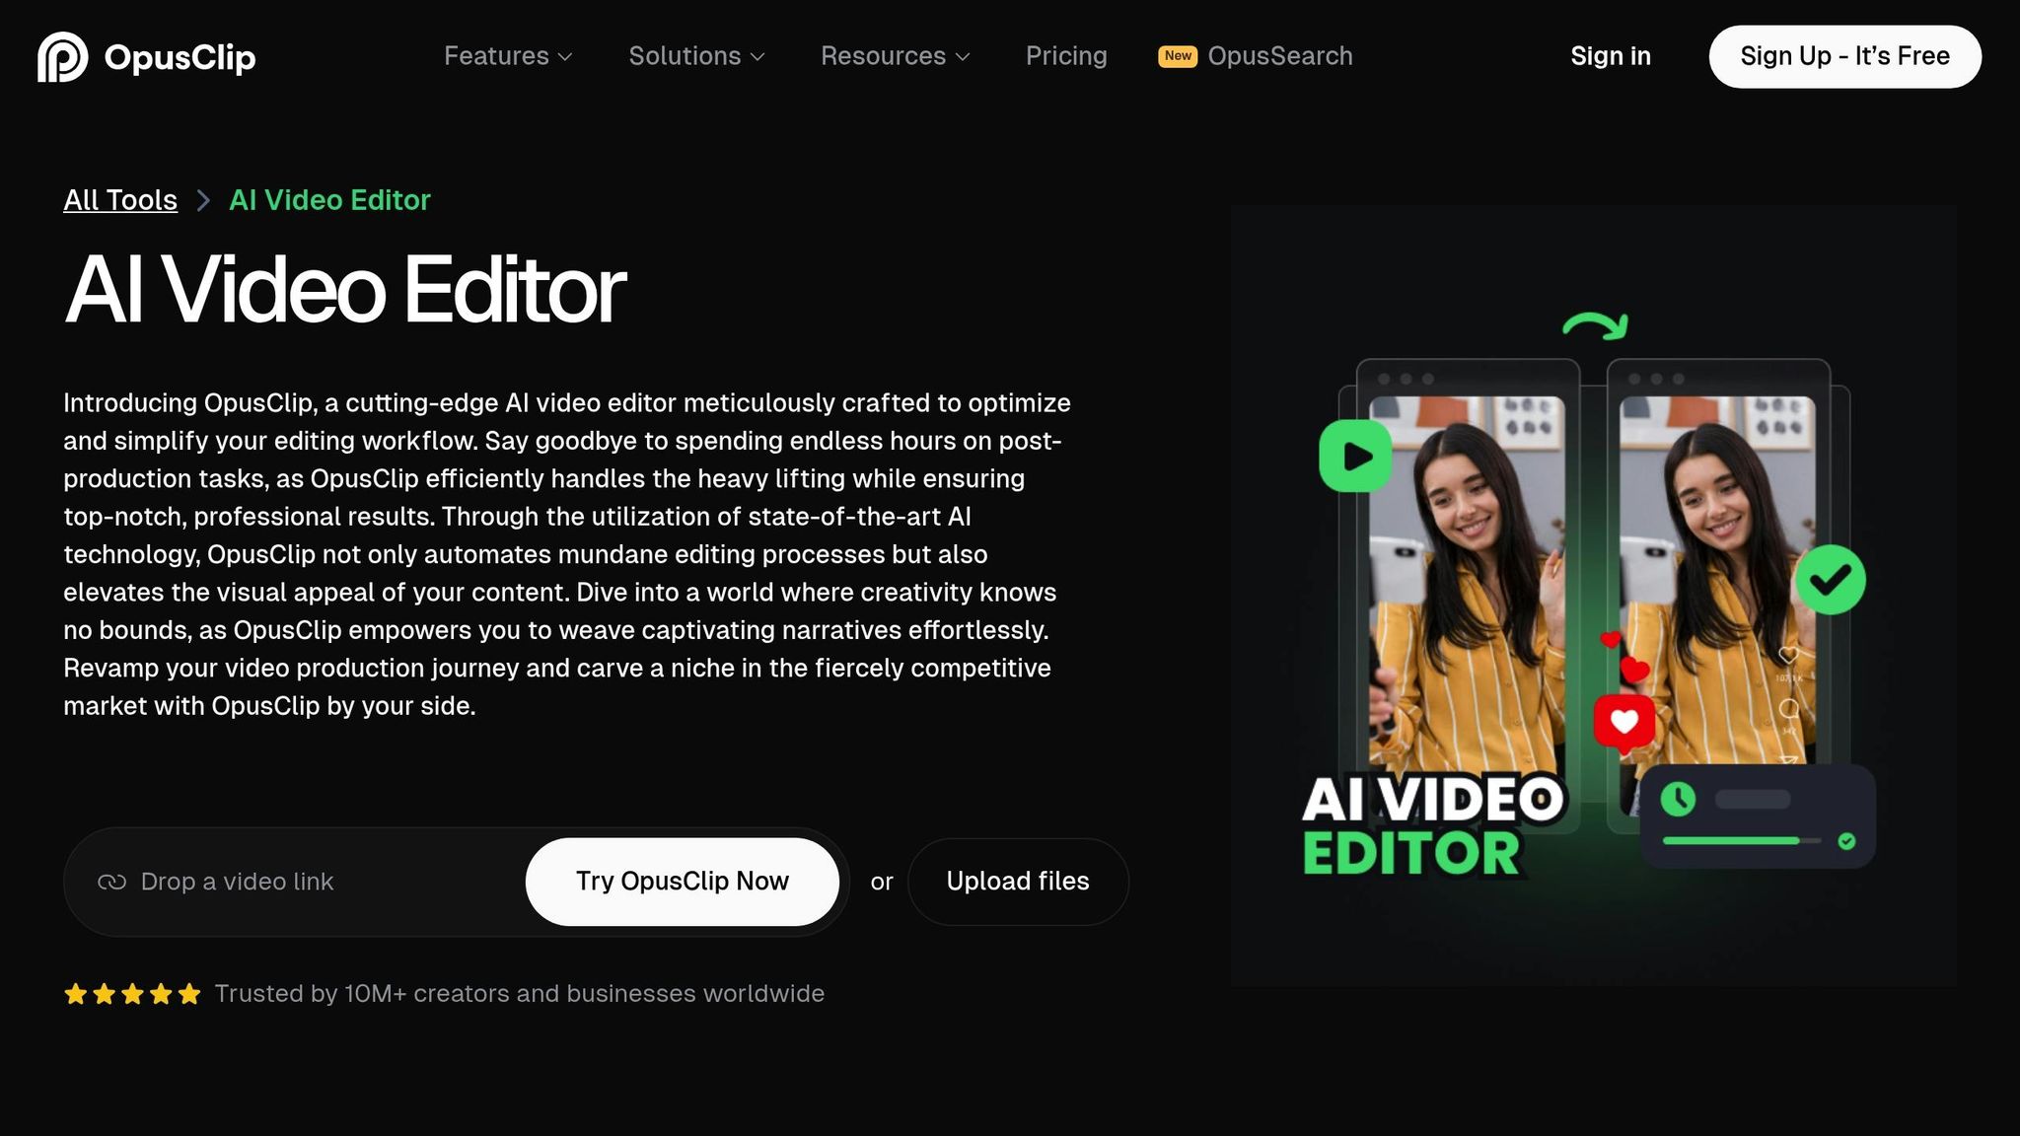Click the New badge beside OpusSearch
This screenshot has height=1136, width=2020.
pos(1178,56)
